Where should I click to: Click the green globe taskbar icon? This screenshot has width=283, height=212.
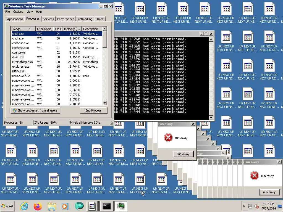pos(79,206)
